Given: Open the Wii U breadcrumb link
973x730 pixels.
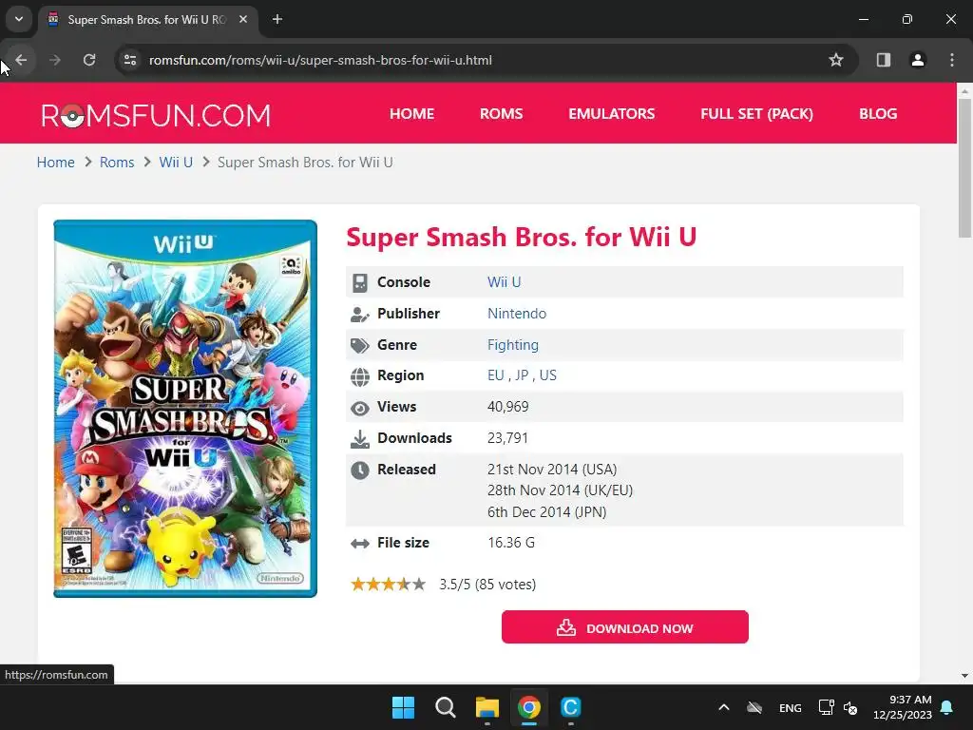Looking at the screenshot, I should click(x=176, y=163).
